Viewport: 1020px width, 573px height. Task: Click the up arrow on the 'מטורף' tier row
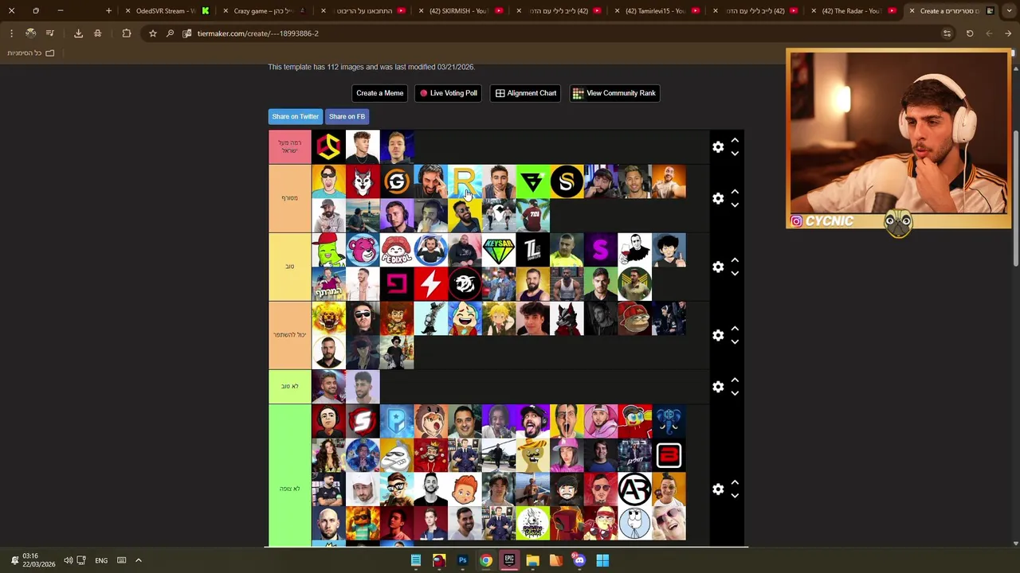pos(735,192)
